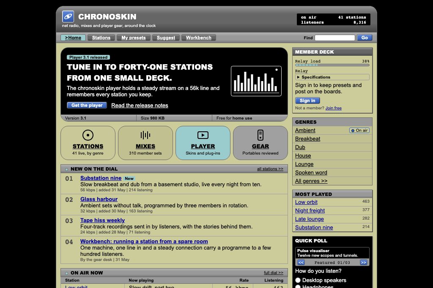Open the Spoken word genre link
This screenshot has height=288, width=433.
[x=311, y=172]
